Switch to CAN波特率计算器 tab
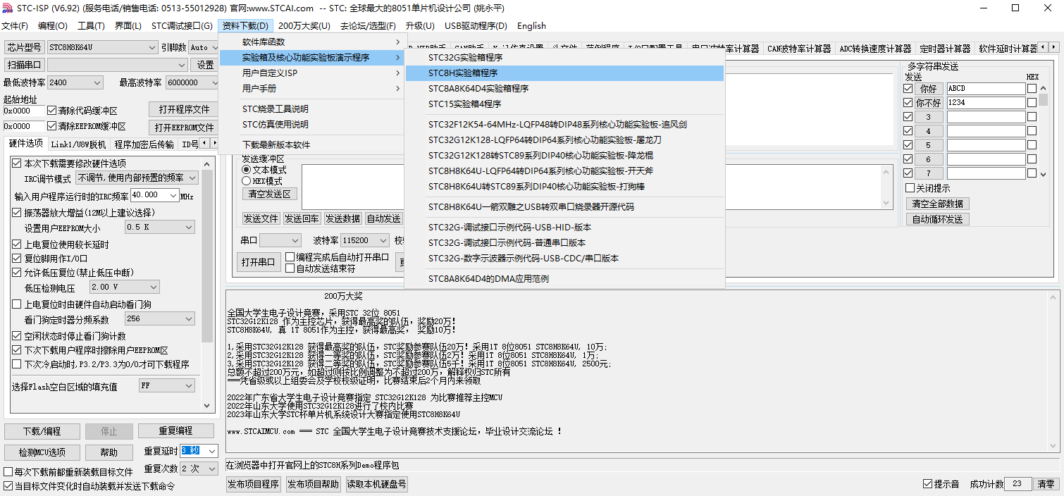 799,49
